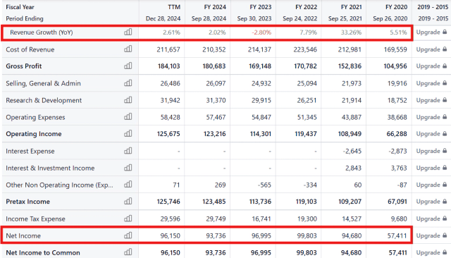451x258 pixels.
Task: Click chart icon next to Pretax Income
Action: tap(128, 201)
